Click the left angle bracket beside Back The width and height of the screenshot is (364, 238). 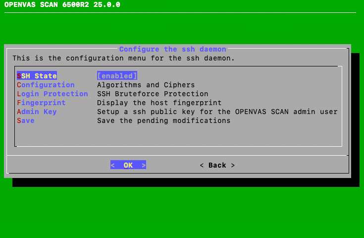(202, 165)
